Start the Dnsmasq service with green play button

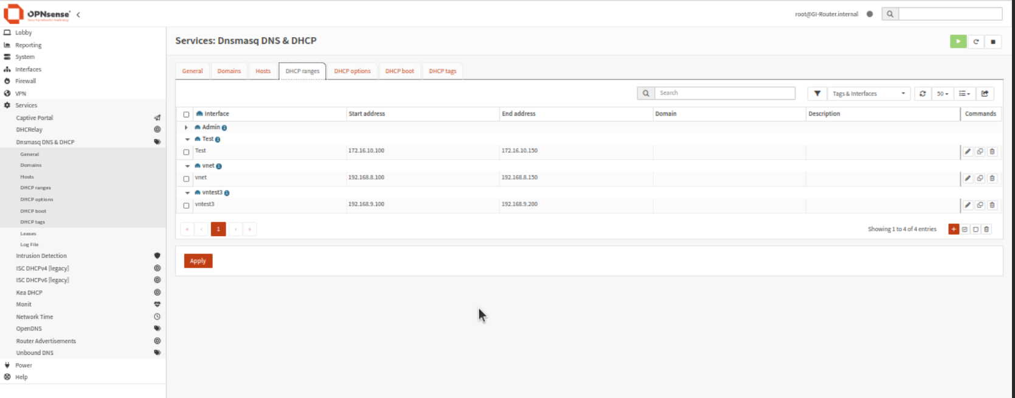958,41
